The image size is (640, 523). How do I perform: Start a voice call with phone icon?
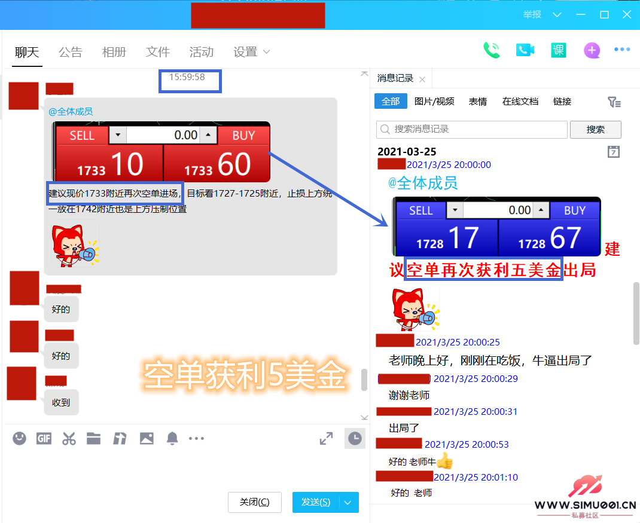click(x=492, y=50)
